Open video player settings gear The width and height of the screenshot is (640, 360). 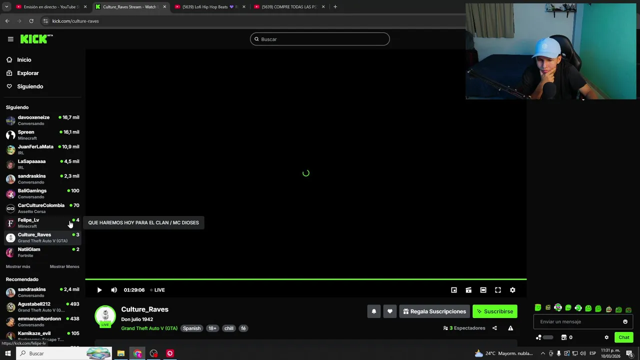click(512, 290)
